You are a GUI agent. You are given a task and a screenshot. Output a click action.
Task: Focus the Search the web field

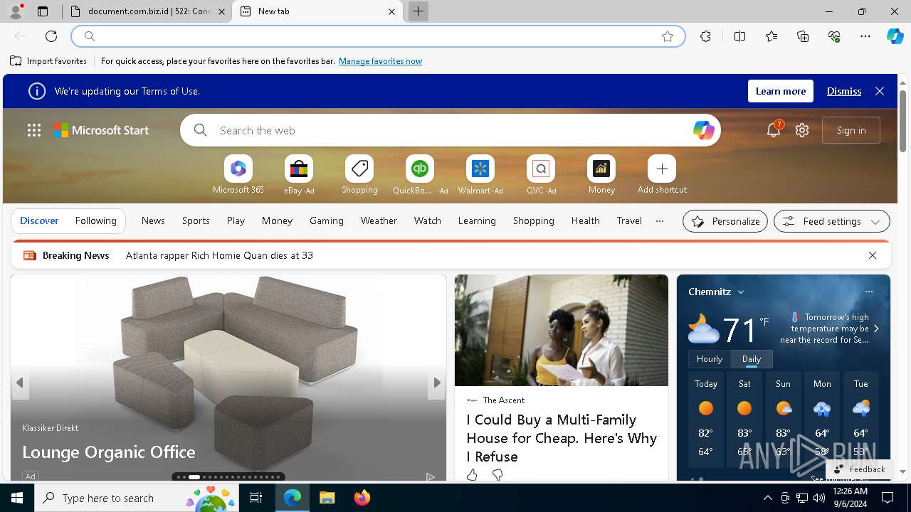(x=451, y=130)
